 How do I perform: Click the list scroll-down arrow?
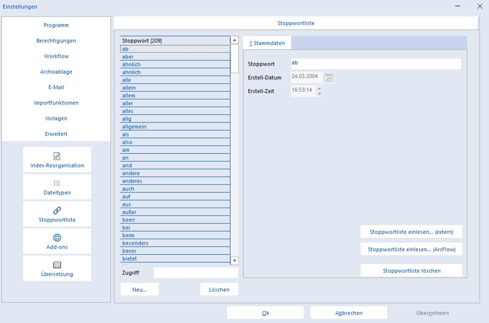click(x=234, y=261)
